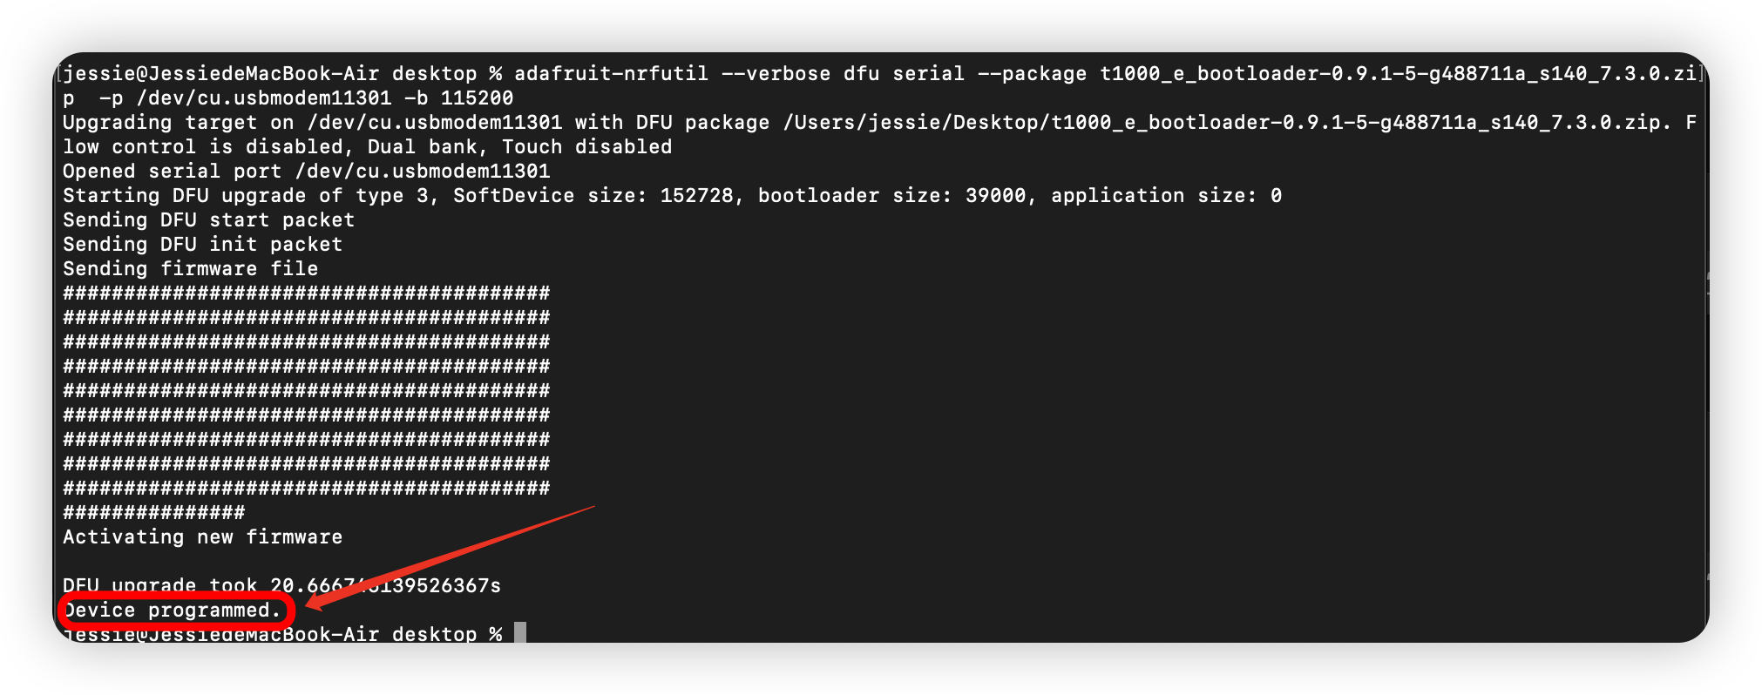1762x695 pixels.
Task: Click the "Sending firmware file" line
Action: tap(190, 268)
